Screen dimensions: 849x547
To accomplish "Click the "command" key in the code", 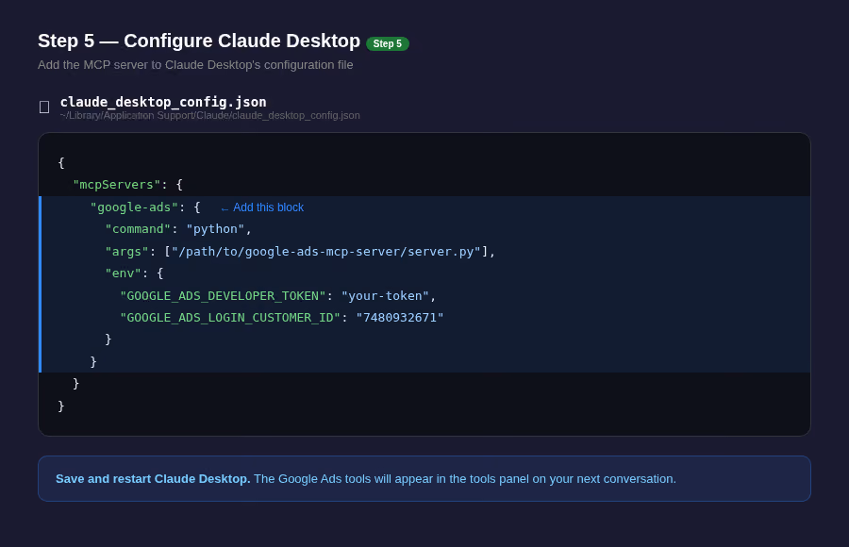I will [x=138, y=229].
